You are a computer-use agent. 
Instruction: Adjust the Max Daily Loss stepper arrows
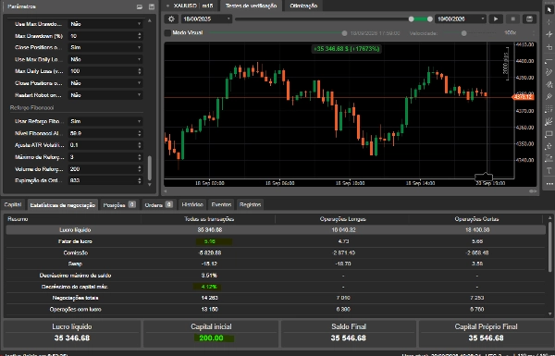(x=140, y=71)
